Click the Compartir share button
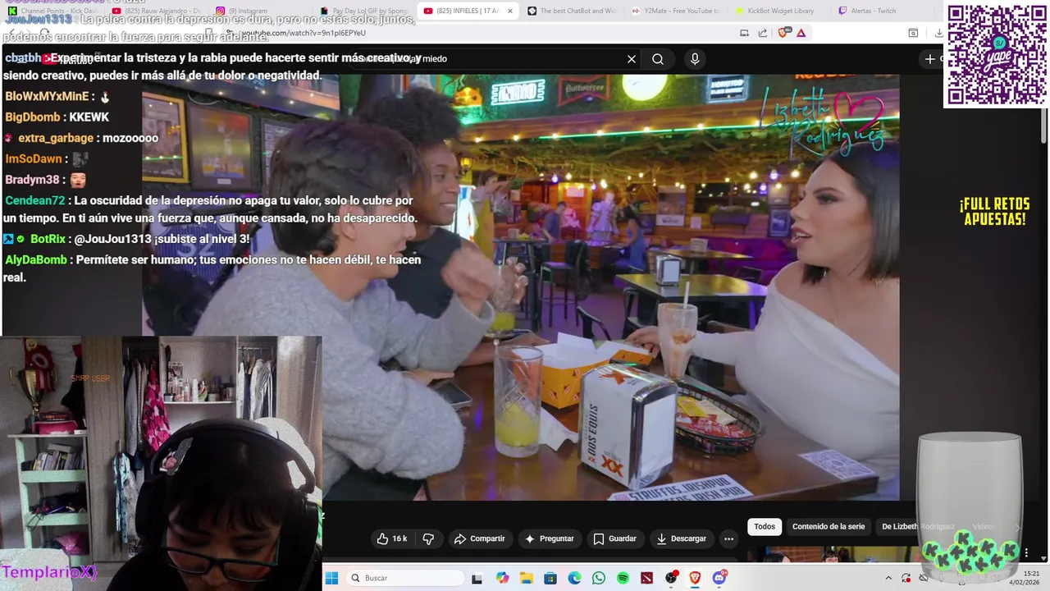The image size is (1050, 591). 479,538
